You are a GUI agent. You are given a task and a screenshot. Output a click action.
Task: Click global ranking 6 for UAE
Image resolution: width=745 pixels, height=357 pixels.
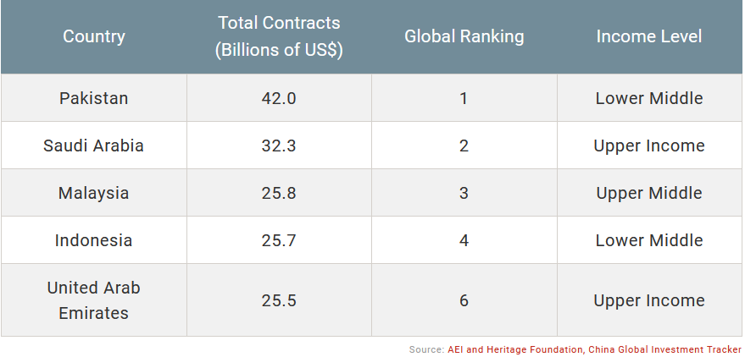pos(464,300)
